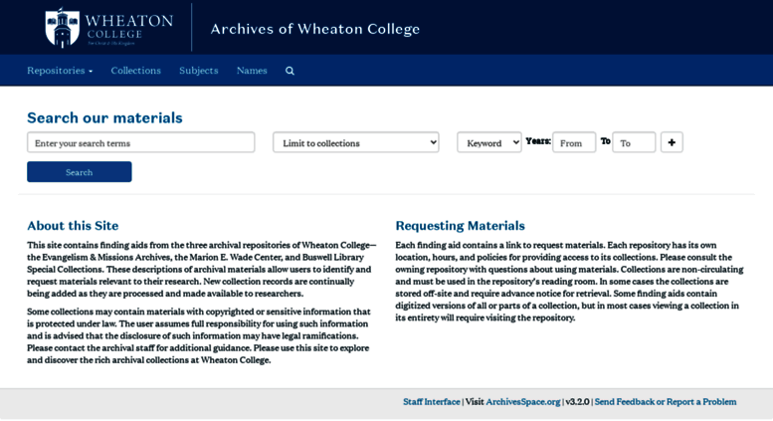Click the v3.2.0 version text
The width and height of the screenshot is (773, 421).
click(577, 402)
